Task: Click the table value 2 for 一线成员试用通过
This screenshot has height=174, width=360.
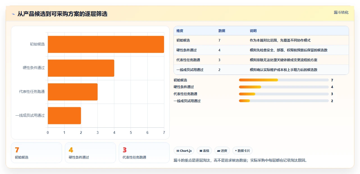Action: (219, 70)
